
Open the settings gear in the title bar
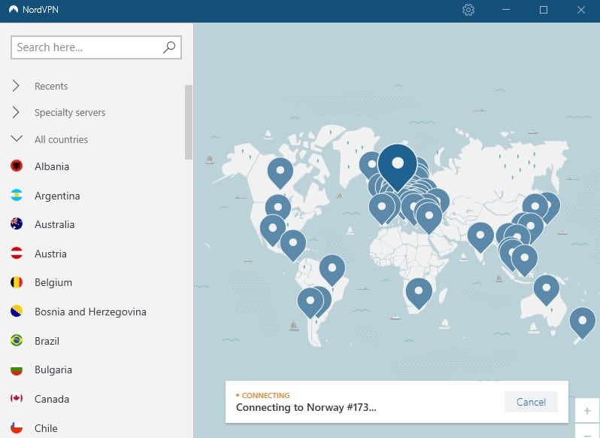tap(468, 10)
